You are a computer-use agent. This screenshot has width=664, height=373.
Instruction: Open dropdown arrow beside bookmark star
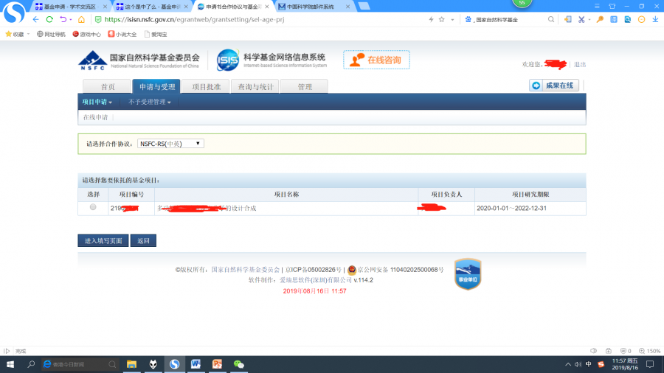[452, 19]
